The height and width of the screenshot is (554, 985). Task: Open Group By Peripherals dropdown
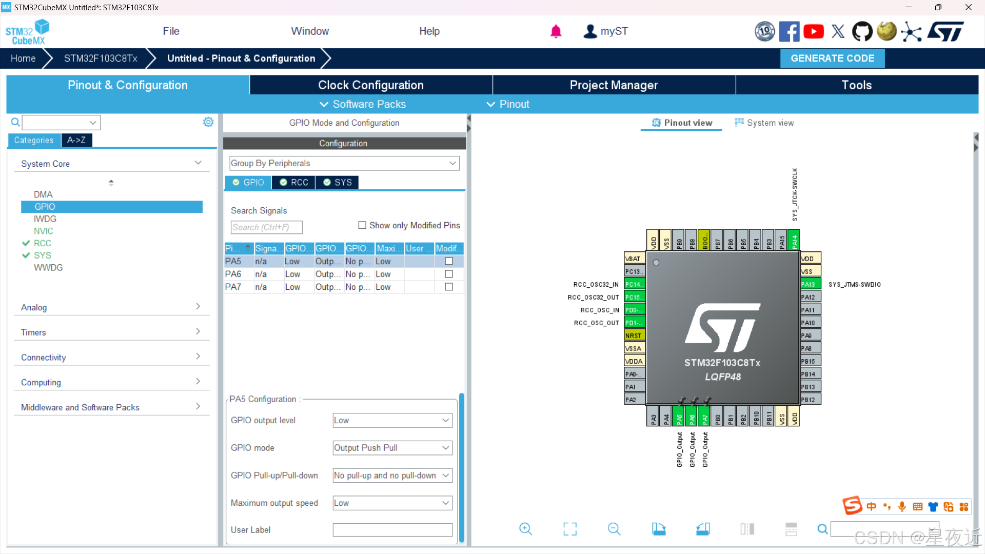[344, 163]
